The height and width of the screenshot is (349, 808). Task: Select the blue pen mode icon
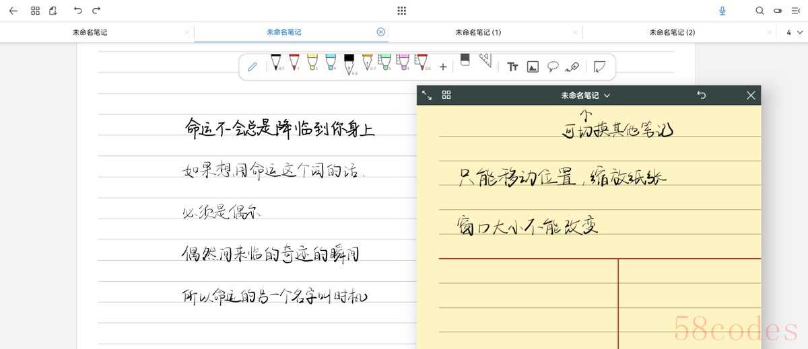[x=252, y=67]
